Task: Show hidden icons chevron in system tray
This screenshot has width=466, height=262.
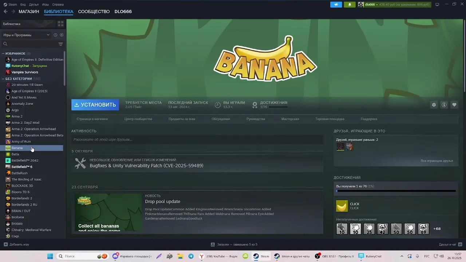Action: [x=402, y=256]
